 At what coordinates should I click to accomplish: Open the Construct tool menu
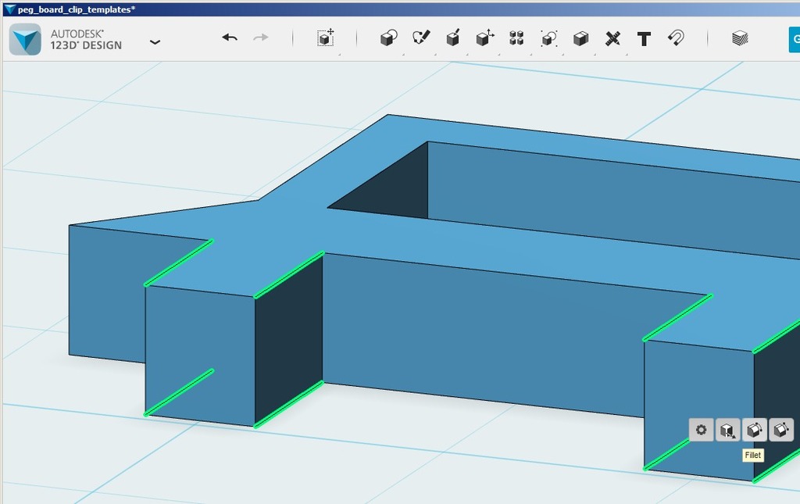point(453,38)
